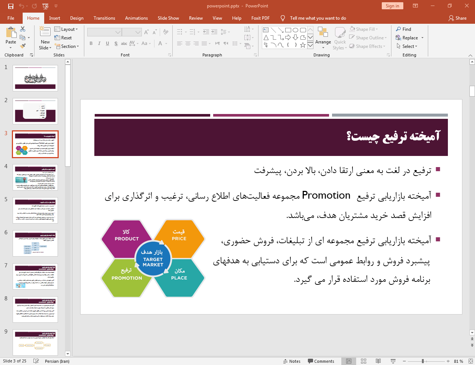
Task: Expand the shapes gallery More arrow
Action: coord(310,45)
